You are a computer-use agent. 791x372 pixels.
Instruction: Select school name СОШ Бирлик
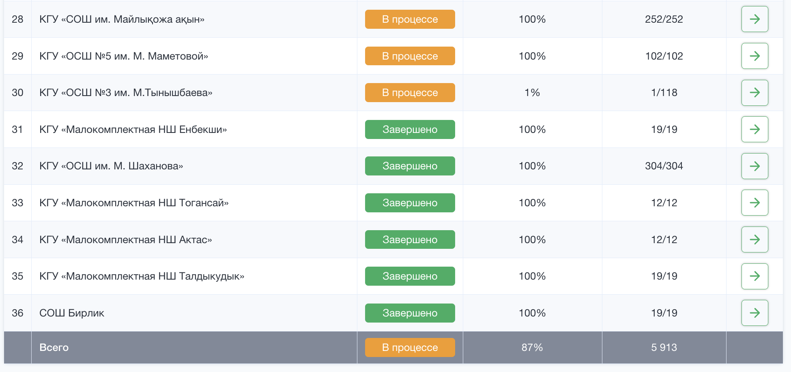pyautogui.click(x=72, y=313)
